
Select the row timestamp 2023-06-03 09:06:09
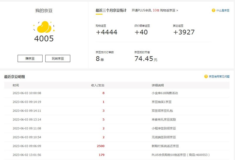[27, 146]
